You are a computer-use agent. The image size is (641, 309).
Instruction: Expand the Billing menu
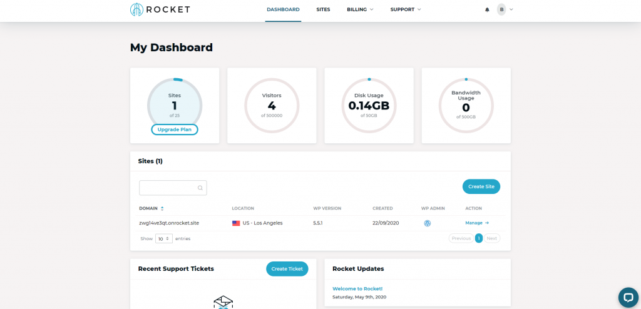(360, 9)
